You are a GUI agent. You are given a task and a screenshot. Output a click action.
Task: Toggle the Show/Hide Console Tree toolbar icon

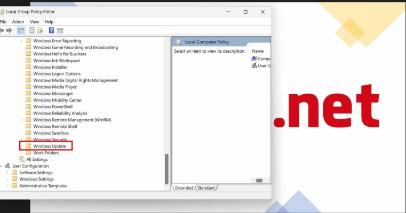point(21,30)
